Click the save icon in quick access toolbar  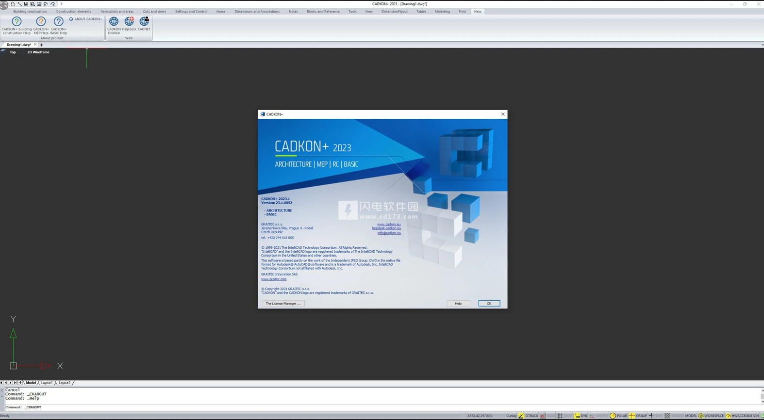click(x=26, y=4)
